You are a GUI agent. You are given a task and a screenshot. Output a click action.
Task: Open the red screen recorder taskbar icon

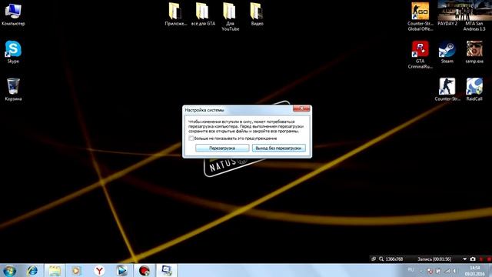(x=145, y=270)
